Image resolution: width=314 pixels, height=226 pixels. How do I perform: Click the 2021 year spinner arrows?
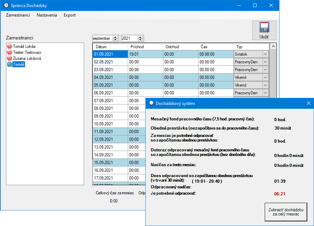pos(140,38)
